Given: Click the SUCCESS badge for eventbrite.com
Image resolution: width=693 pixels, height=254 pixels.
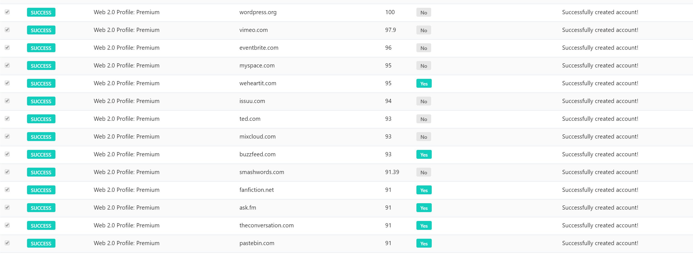Looking at the screenshot, I should point(41,48).
